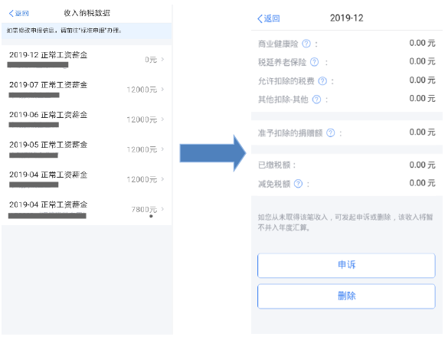
Task: Expand the 2019-05 entry chevron
Action: 162,149
